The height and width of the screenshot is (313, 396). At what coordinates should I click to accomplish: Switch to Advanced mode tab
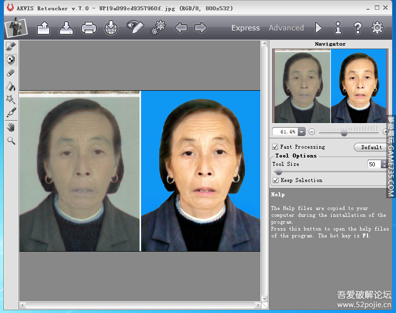coord(286,28)
